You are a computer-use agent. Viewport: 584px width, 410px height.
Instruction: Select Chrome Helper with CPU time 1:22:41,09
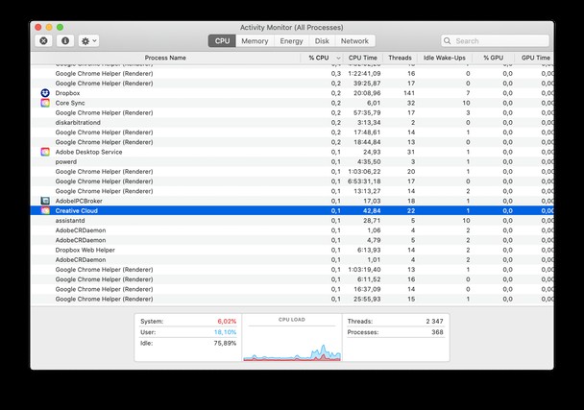[292, 73]
